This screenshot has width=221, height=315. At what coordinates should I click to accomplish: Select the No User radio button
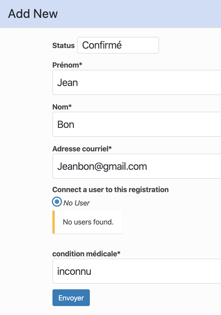tap(57, 202)
